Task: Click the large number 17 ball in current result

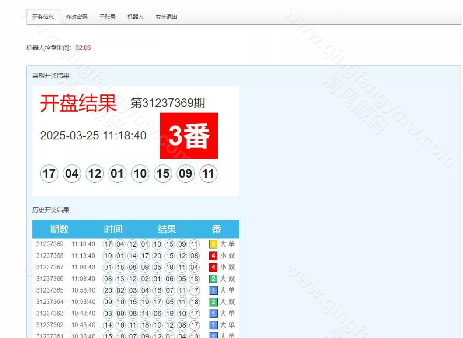Action: click(x=49, y=174)
